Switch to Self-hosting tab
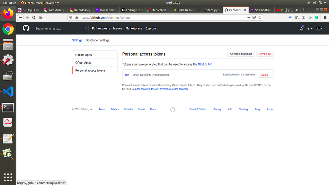This screenshot has height=185, width=329. (x=262, y=10)
